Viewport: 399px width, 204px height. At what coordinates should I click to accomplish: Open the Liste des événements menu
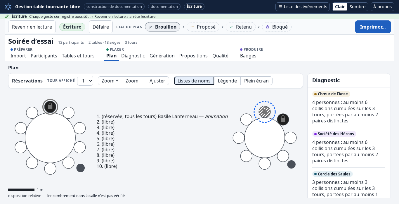coord(303,7)
